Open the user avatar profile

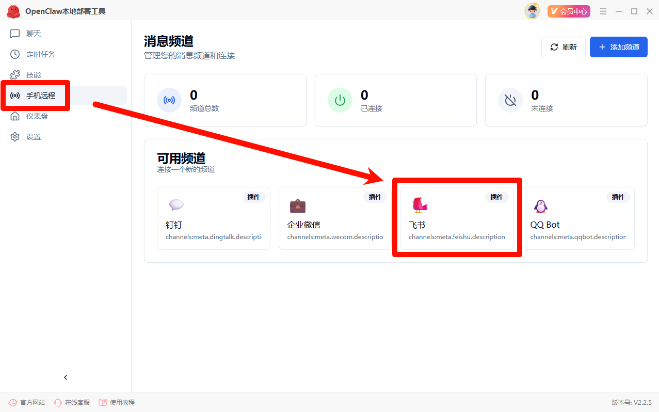[x=532, y=11]
